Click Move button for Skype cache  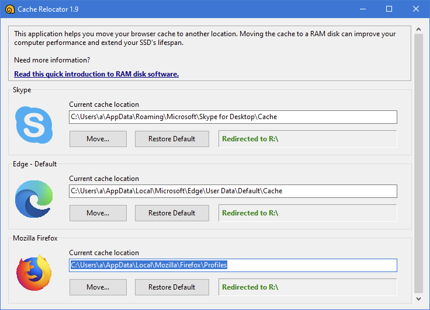[x=98, y=139]
